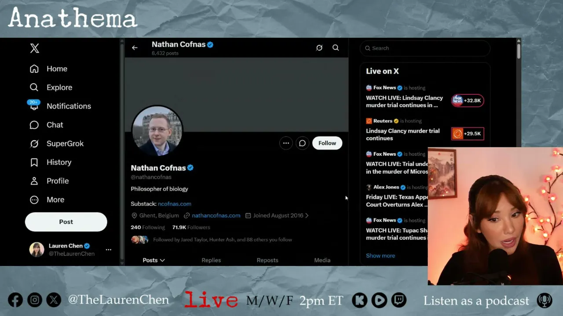Go back with the arrow icon
The image size is (563, 316).
[x=135, y=48]
